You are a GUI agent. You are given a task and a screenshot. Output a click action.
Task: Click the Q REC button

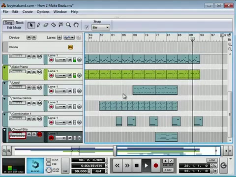pos(168,170)
